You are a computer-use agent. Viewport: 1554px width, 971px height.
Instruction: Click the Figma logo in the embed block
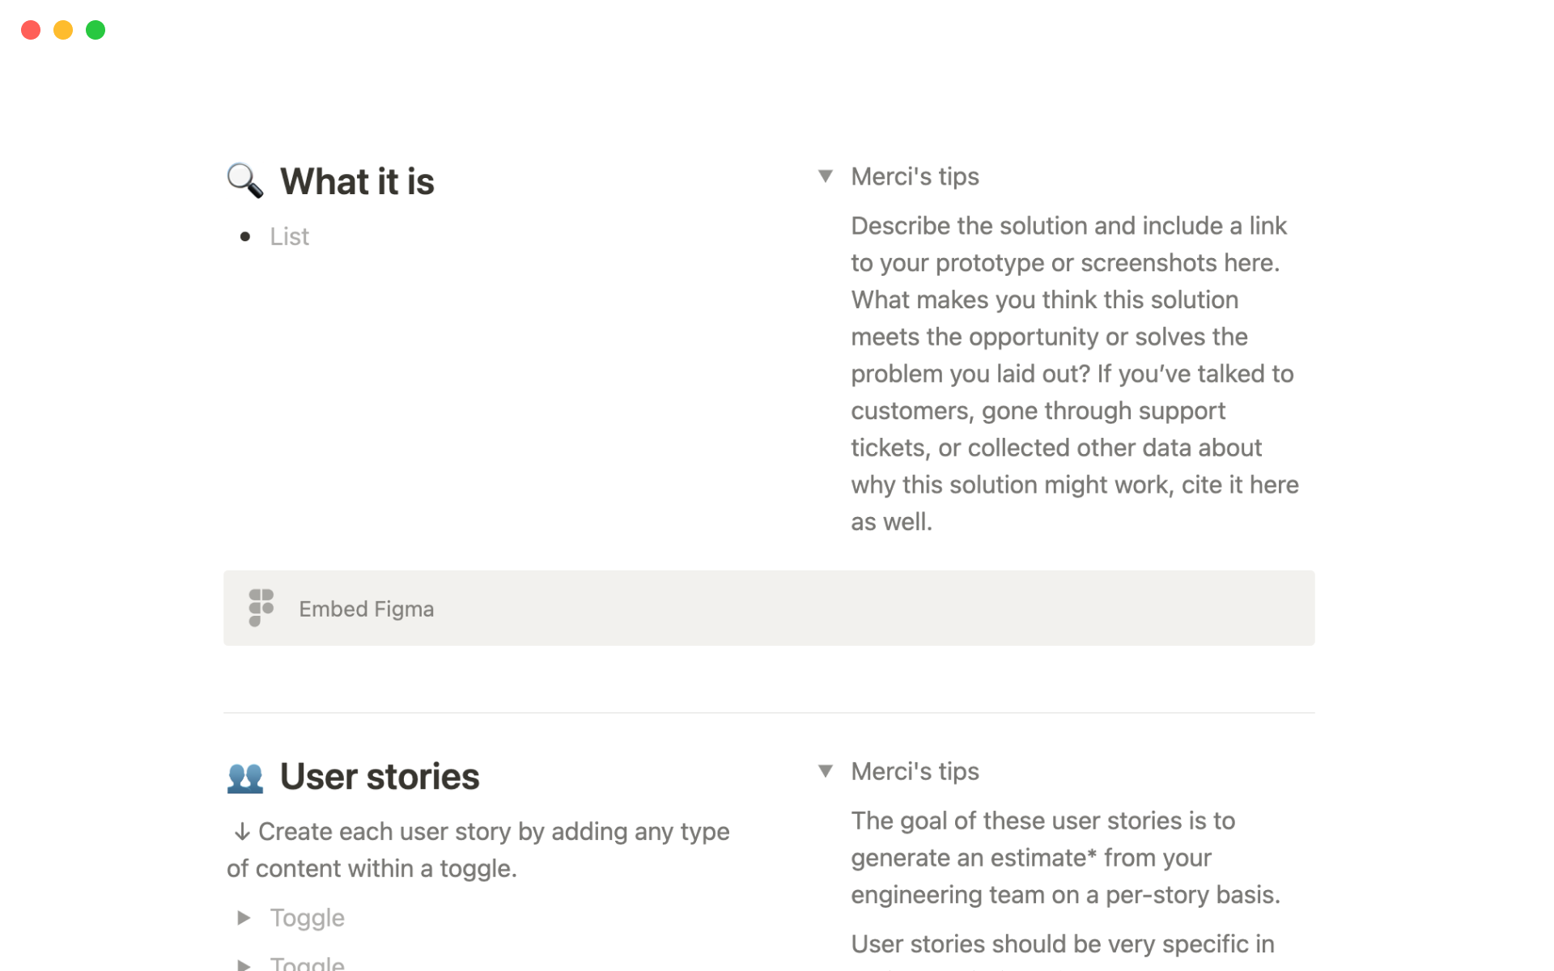pyautogui.click(x=261, y=608)
